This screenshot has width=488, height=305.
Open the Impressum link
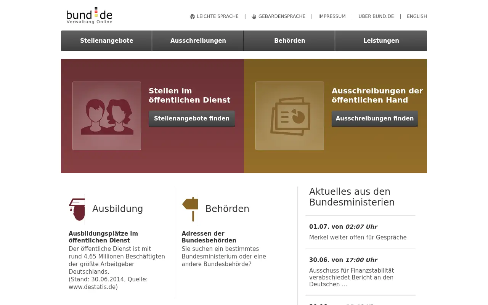(332, 16)
